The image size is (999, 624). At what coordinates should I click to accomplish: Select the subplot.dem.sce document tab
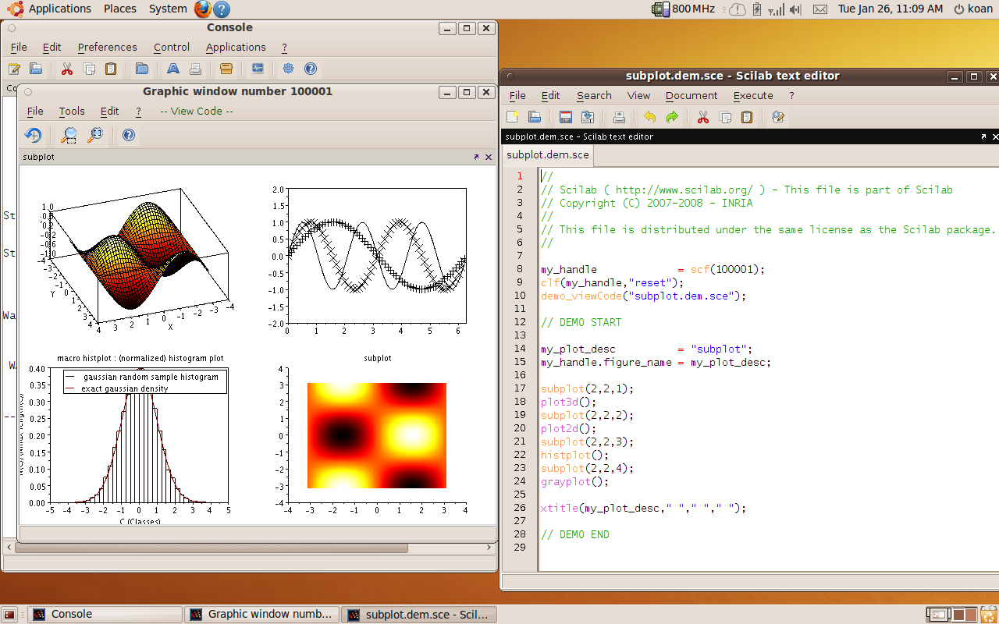[548, 154]
